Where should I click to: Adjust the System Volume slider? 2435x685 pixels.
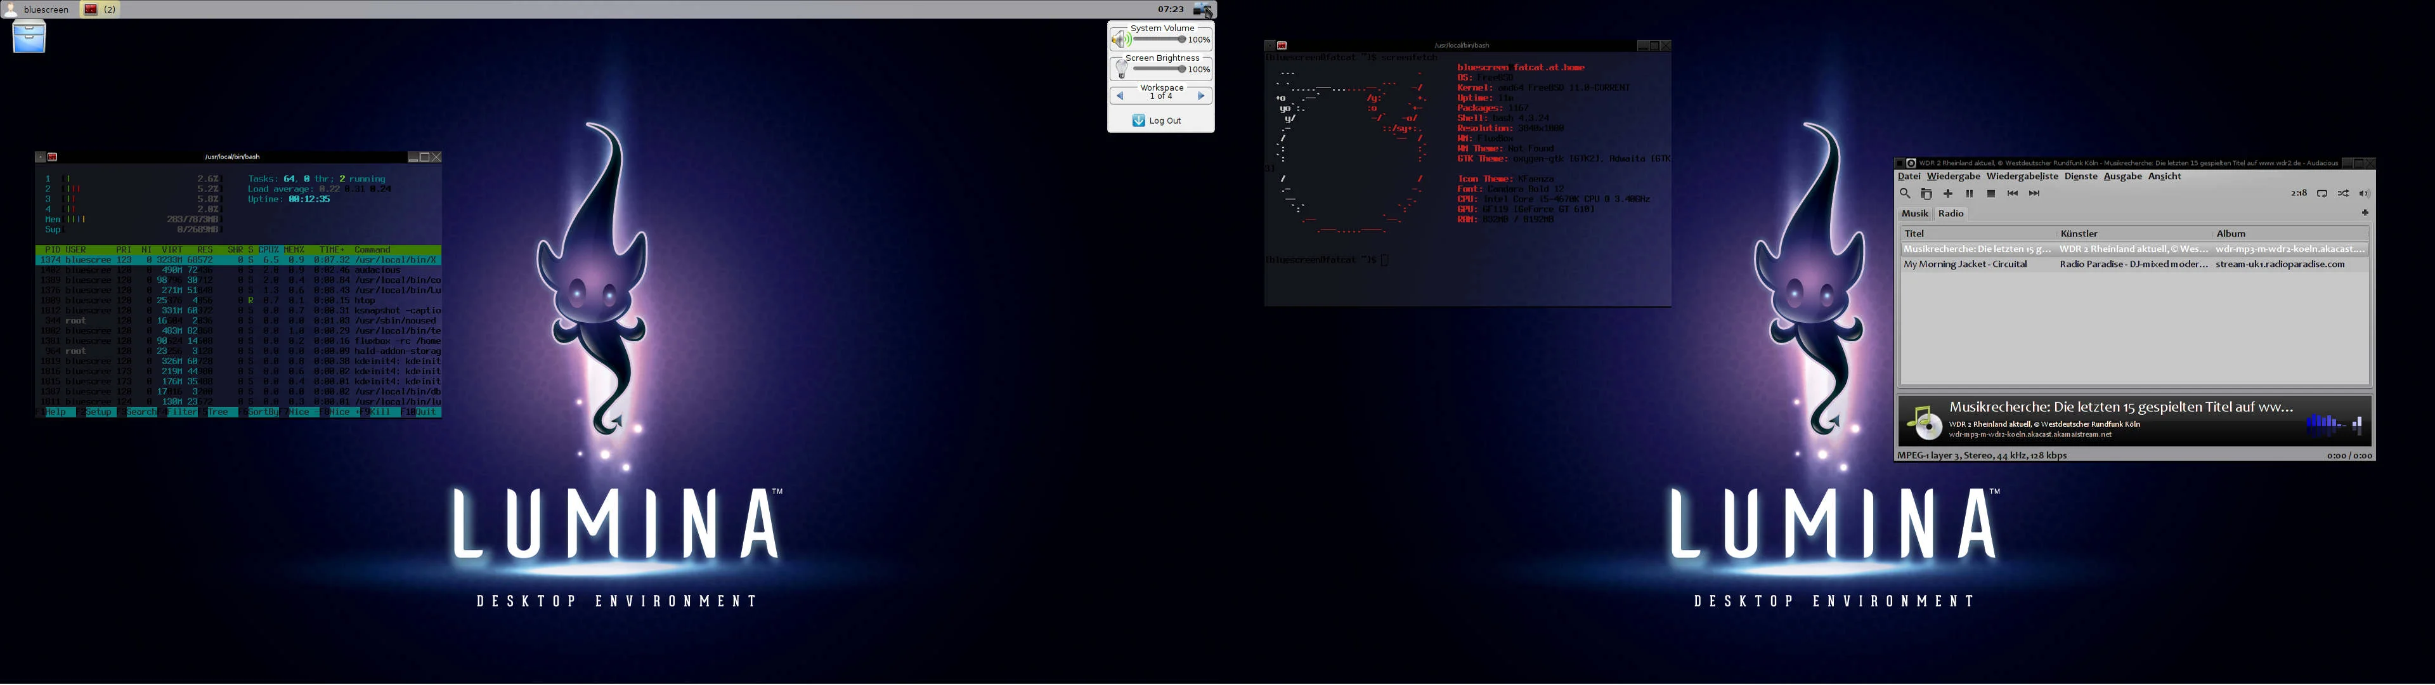pos(1160,40)
